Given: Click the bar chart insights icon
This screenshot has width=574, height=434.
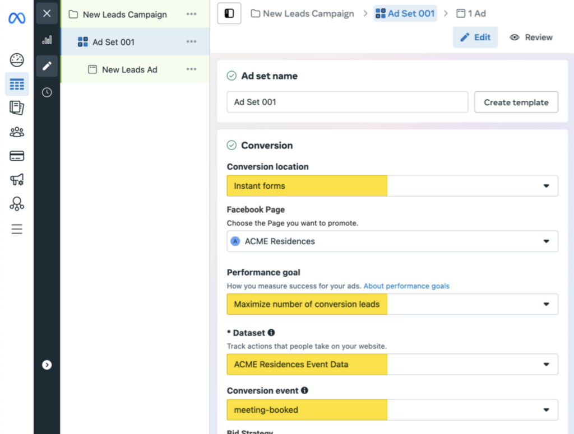Looking at the screenshot, I should coord(47,40).
